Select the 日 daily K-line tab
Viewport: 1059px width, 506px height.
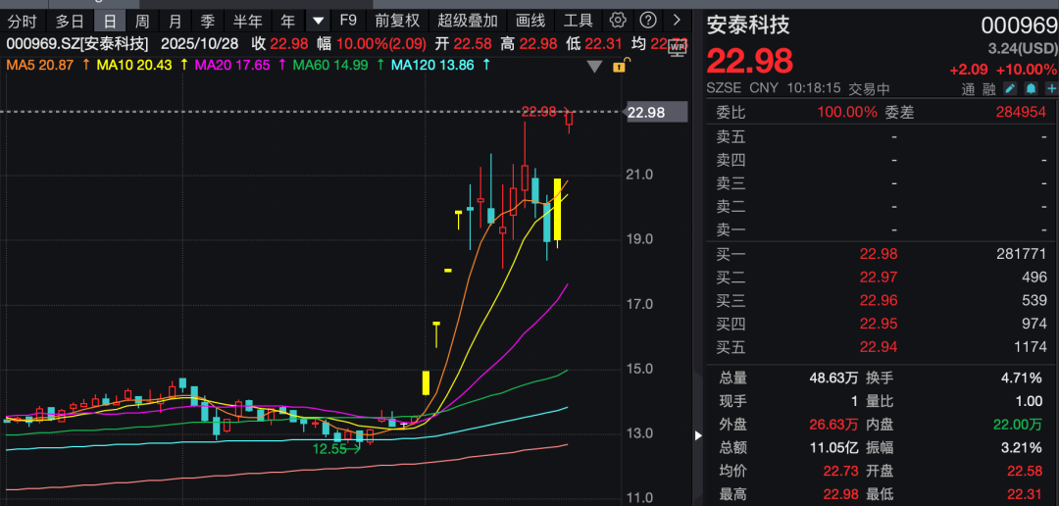[x=110, y=21]
